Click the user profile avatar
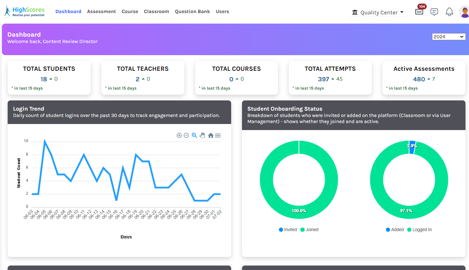Screen dimensions: 469x270 click(464, 12)
